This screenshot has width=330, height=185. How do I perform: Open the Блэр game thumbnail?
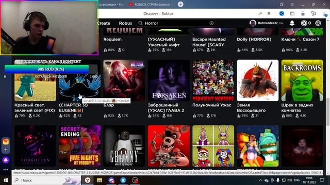[124, 80]
